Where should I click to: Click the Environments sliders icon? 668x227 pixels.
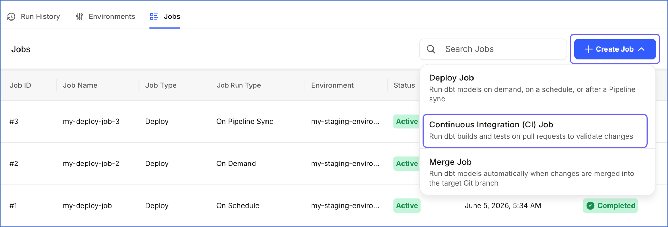pyautogui.click(x=79, y=17)
